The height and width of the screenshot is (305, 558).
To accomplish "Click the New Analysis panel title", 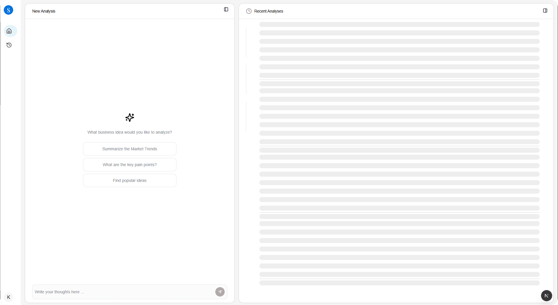I will pos(44,11).
